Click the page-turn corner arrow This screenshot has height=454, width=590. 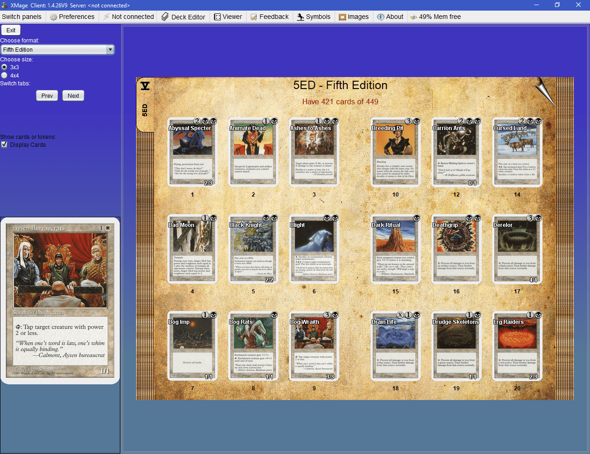click(x=544, y=91)
